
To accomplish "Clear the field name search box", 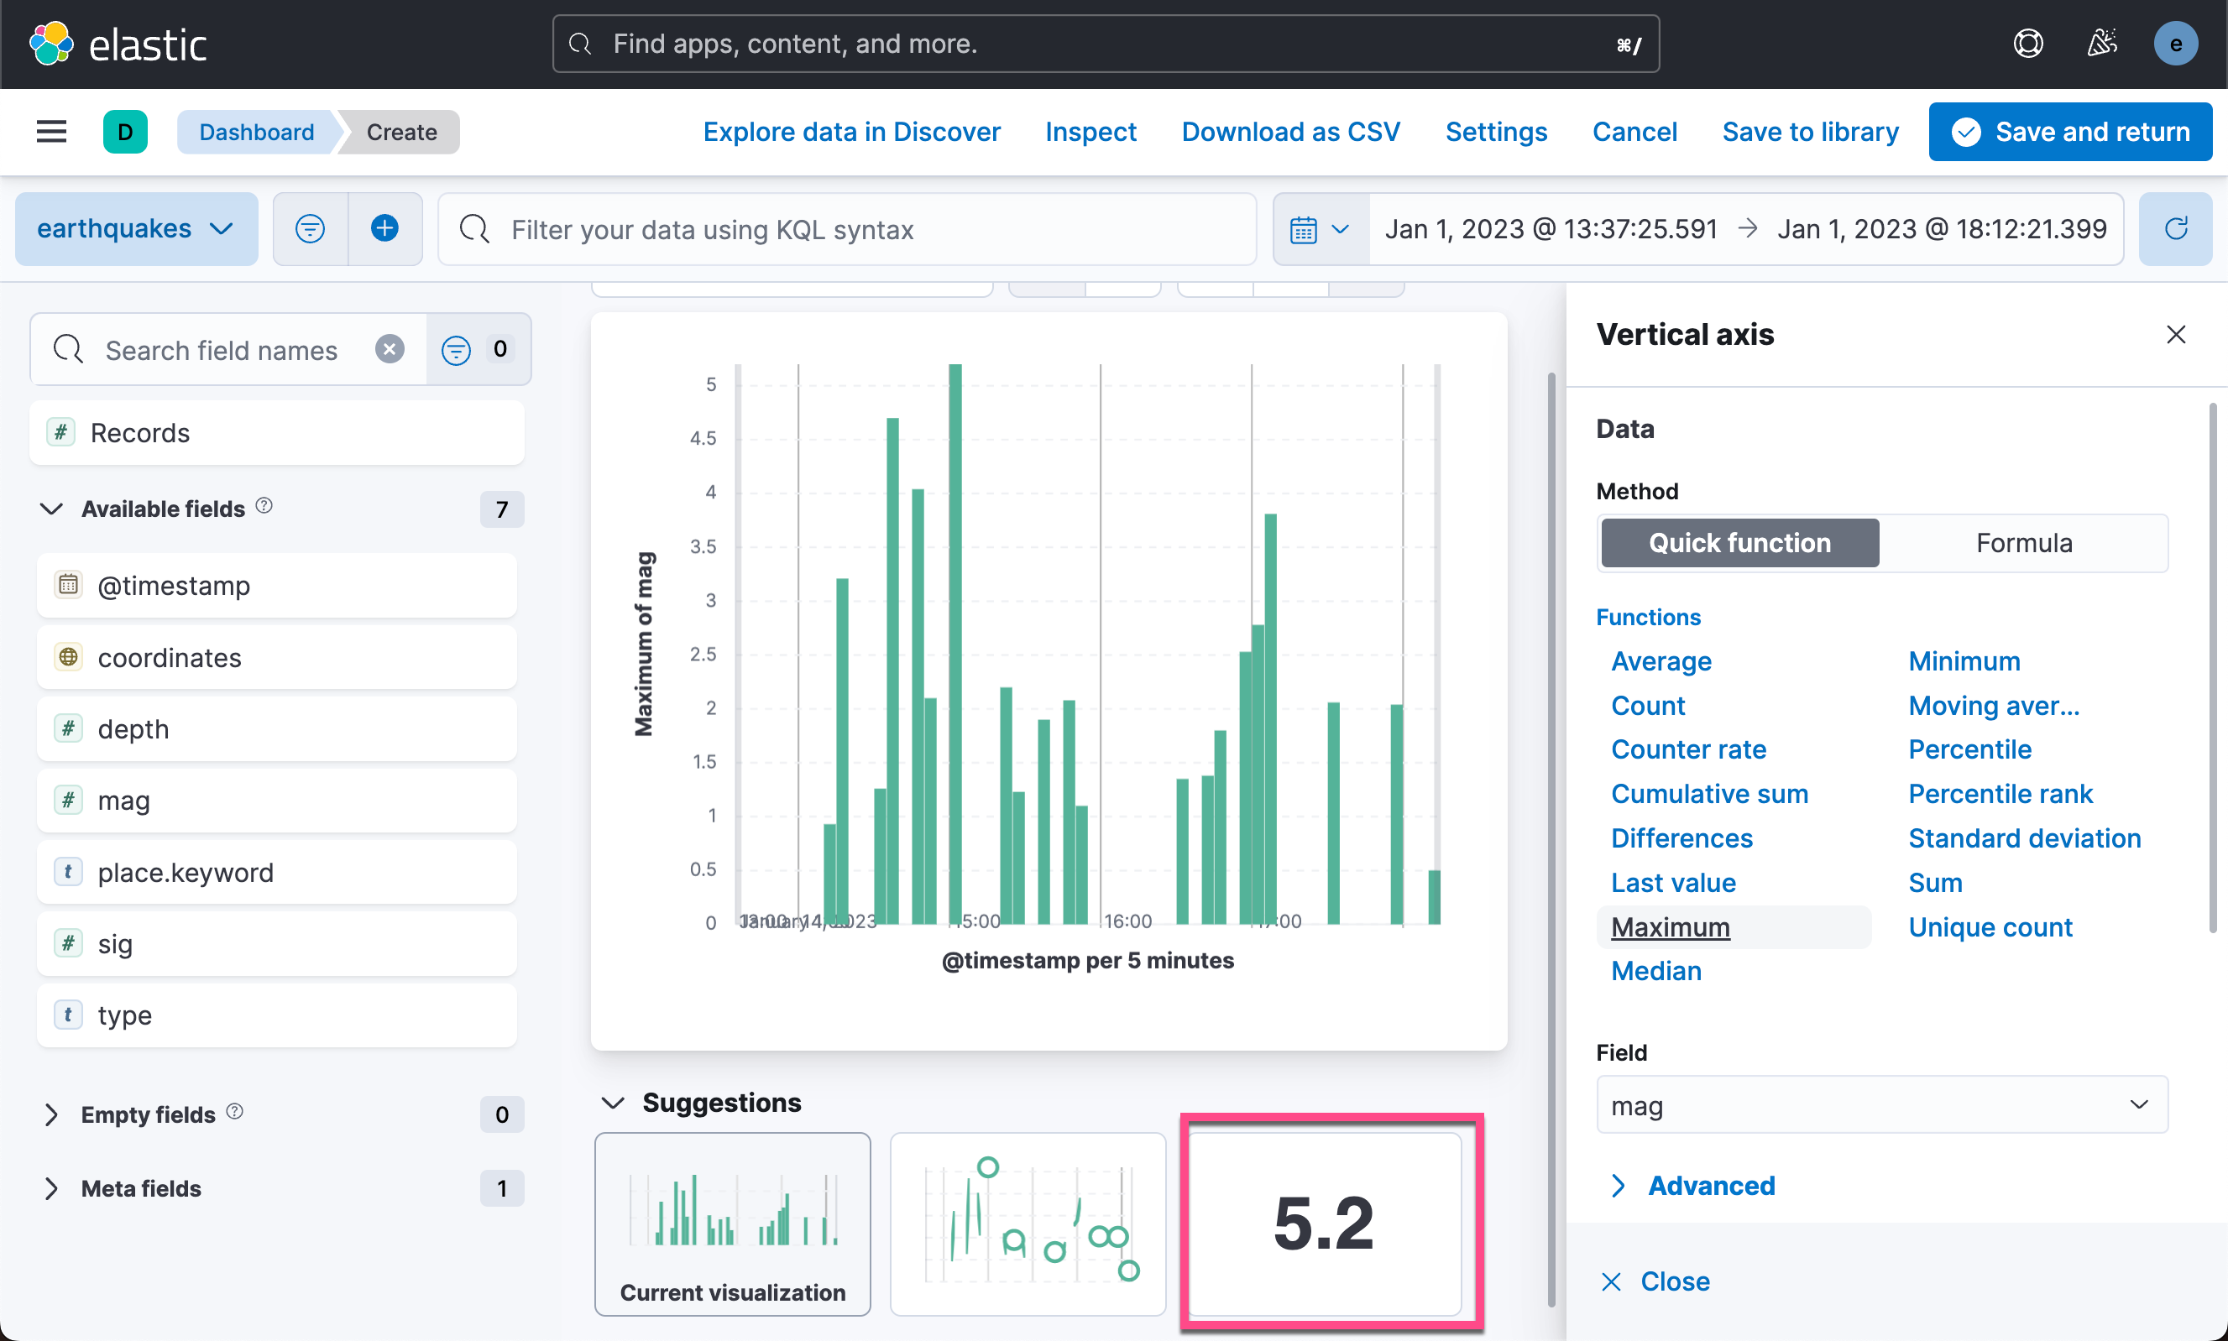I will click(x=390, y=349).
